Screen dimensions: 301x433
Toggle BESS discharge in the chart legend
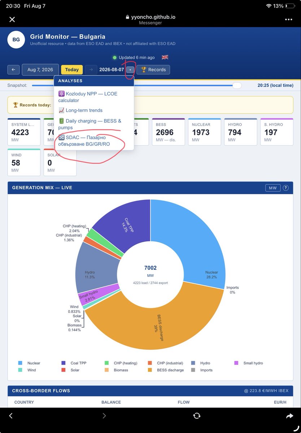(166, 370)
